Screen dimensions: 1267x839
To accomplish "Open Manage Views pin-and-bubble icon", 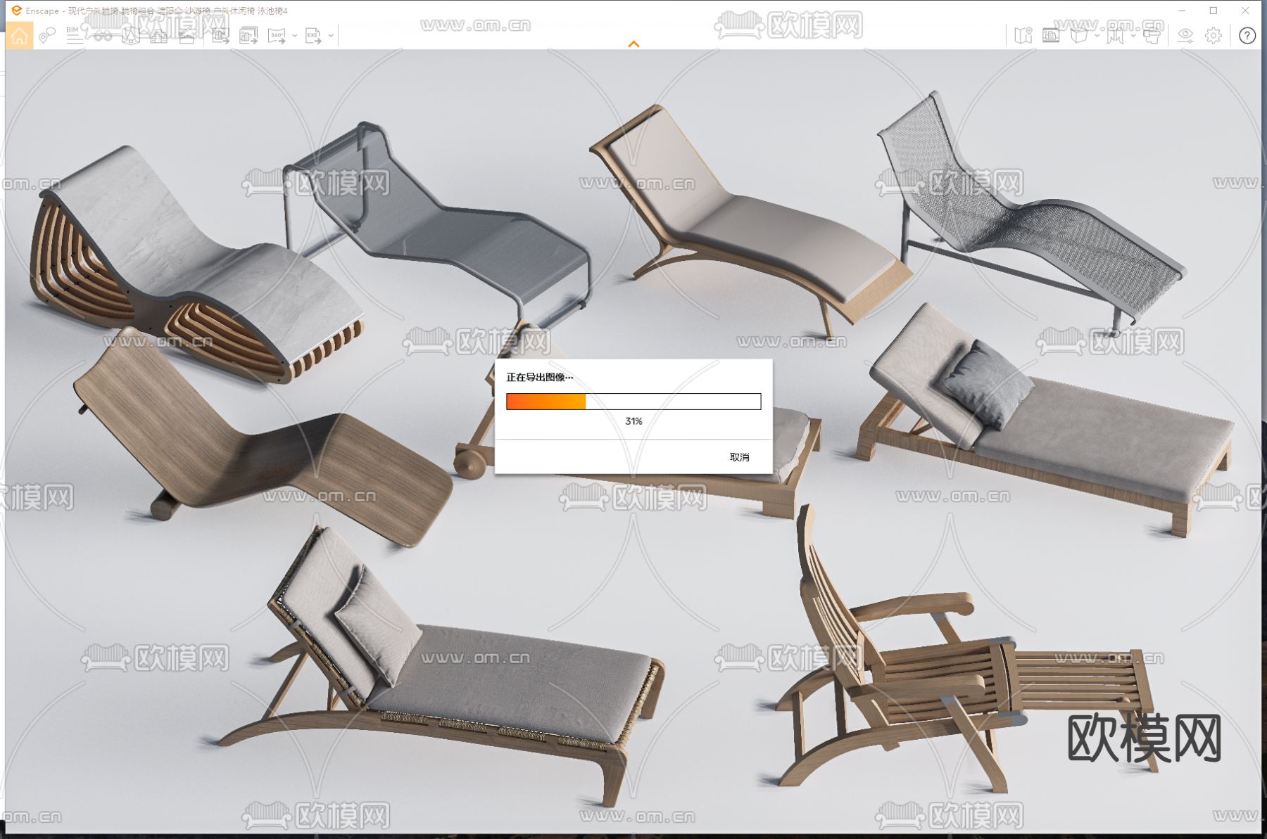I will (x=47, y=36).
